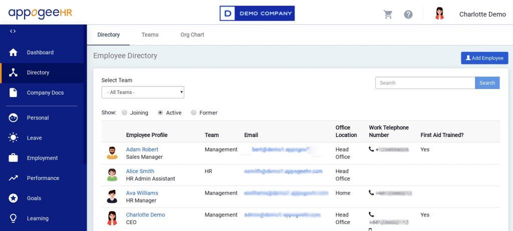Click inside the employee search field
The image size is (513, 231).
point(425,83)
